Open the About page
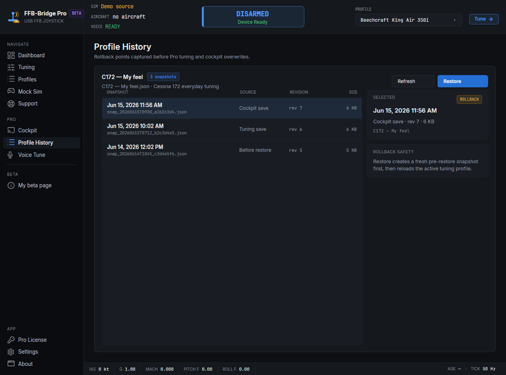The width and height of the screenshot is (506, 375). coord(42,364)
